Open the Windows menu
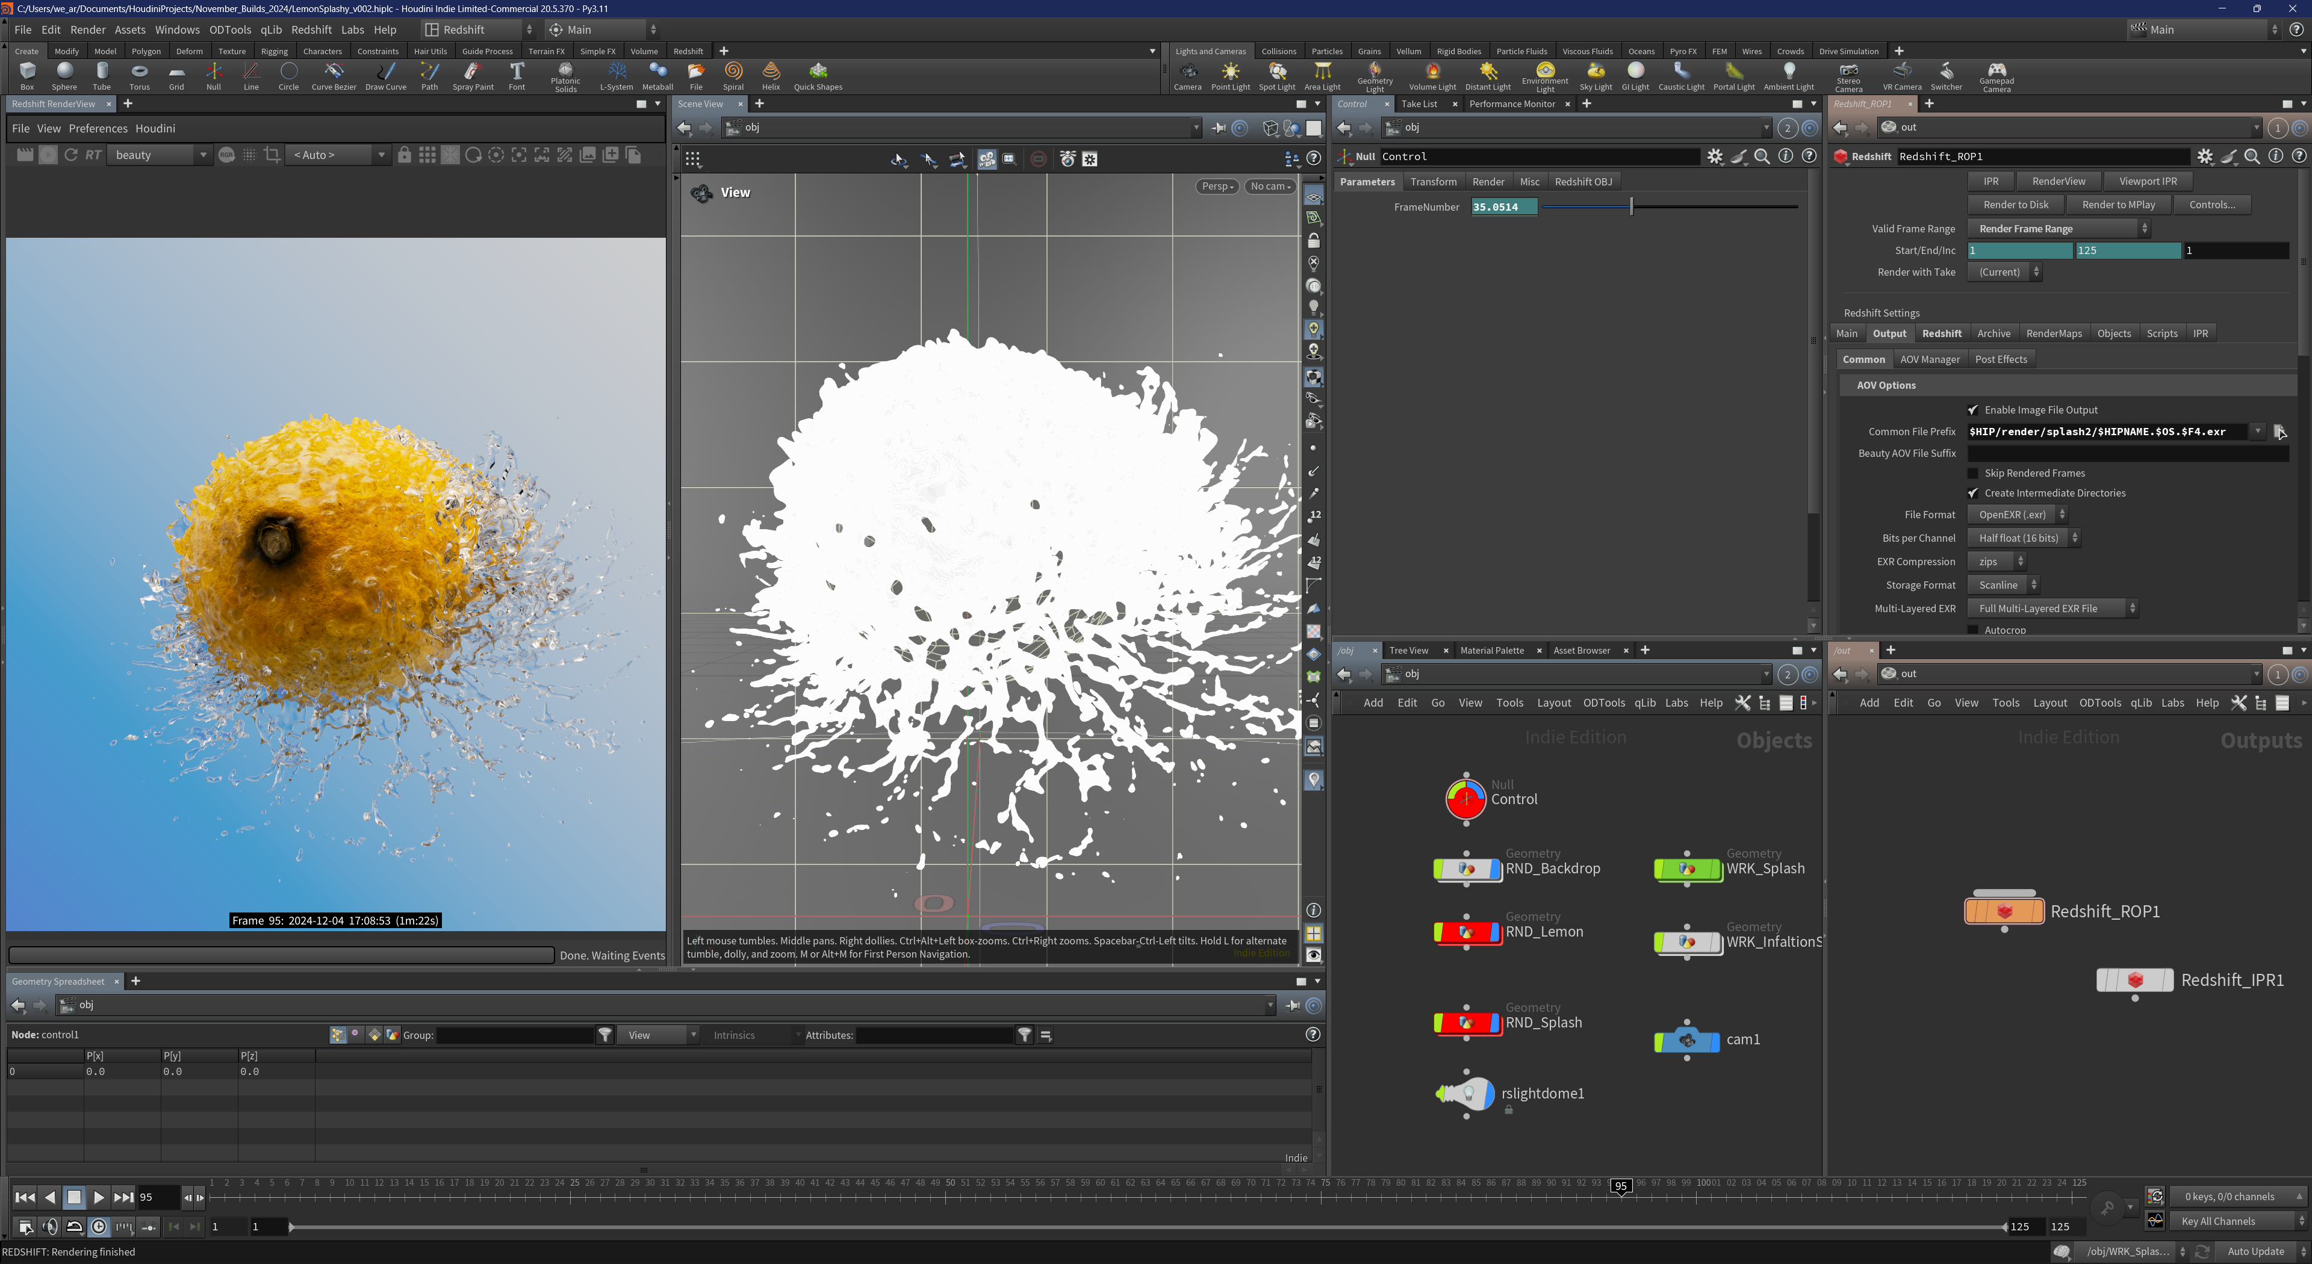The width and height of the screenshot is (2312, 1264). [177, 29]
